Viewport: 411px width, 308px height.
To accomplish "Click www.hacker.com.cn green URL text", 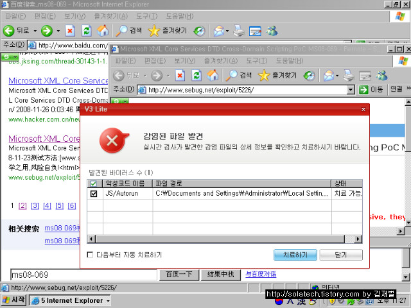I will (x=44, y=119).
